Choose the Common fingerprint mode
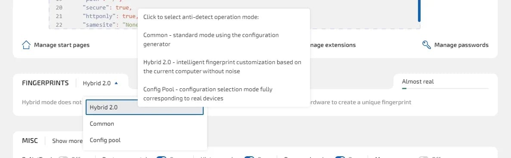The width and height of the screenshot is (511, 158). 144,124
